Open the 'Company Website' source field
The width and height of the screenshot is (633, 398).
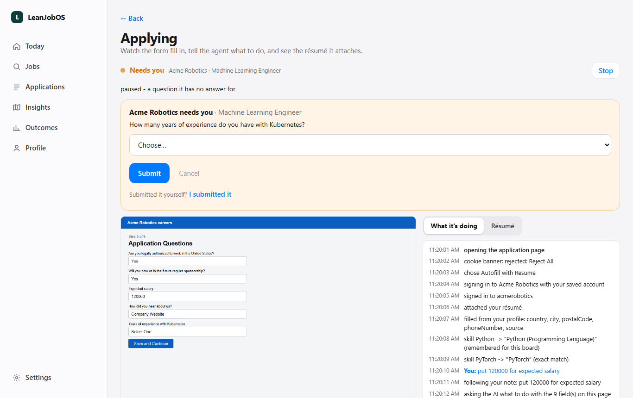point(187,314)
